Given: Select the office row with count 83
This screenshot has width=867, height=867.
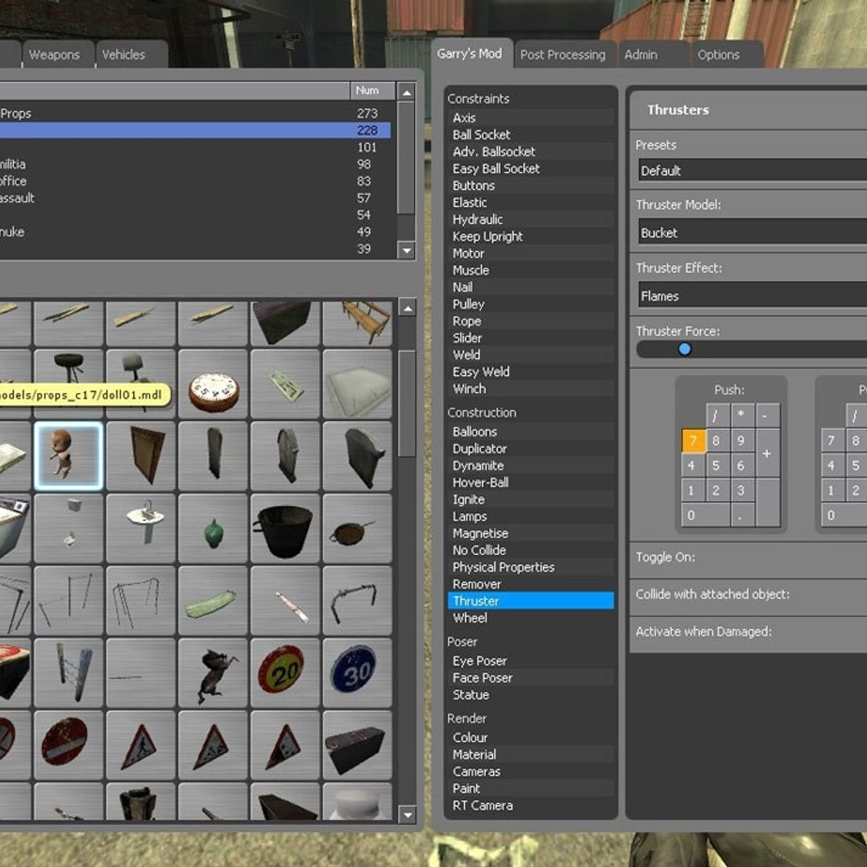Looking at the screenshot, I should click(x=195, y=181).
